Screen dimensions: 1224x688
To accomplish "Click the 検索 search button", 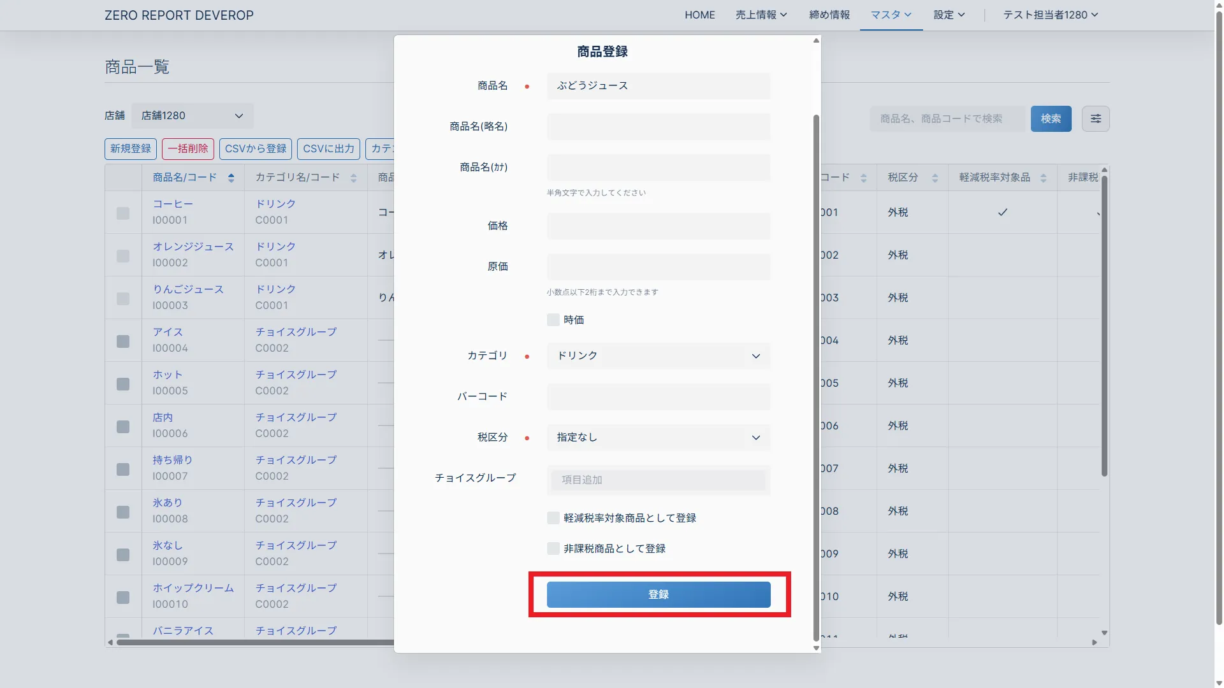I will point(1051,118).
